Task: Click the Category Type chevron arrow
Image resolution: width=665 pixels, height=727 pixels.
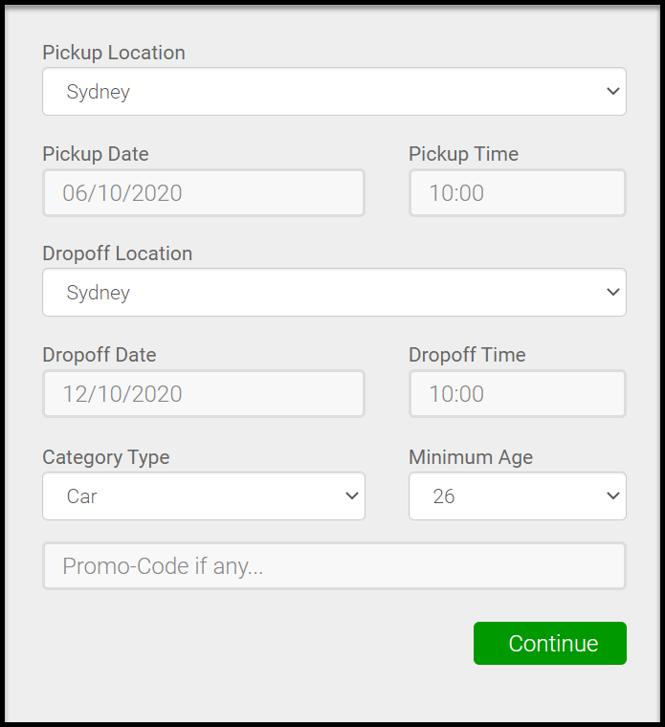Action: (x=352, y=496)
